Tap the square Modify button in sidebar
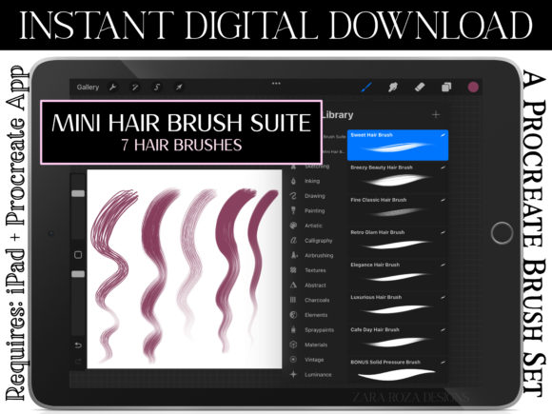The height and width of the screenshot is (414, 552). coord(78,254)
